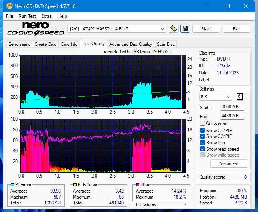Open the Help menu
Image resolution: width=258 pixels, height=212 pixels.
(x=62, y=16)
